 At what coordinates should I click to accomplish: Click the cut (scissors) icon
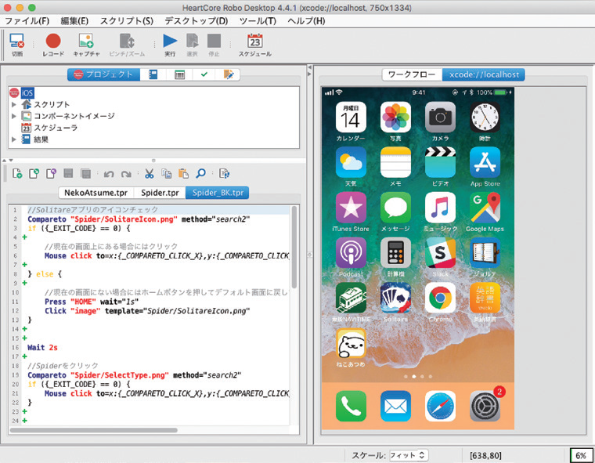click(x=149, y=174)
